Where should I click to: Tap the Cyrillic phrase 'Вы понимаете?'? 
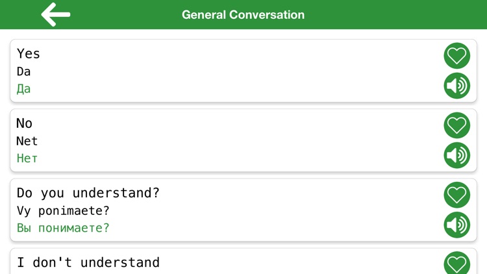point(63,228)
